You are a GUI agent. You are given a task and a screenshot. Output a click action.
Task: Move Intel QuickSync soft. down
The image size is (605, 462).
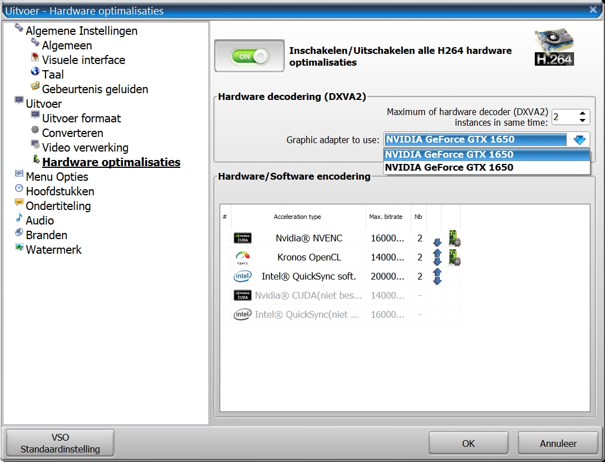point(437,281)
